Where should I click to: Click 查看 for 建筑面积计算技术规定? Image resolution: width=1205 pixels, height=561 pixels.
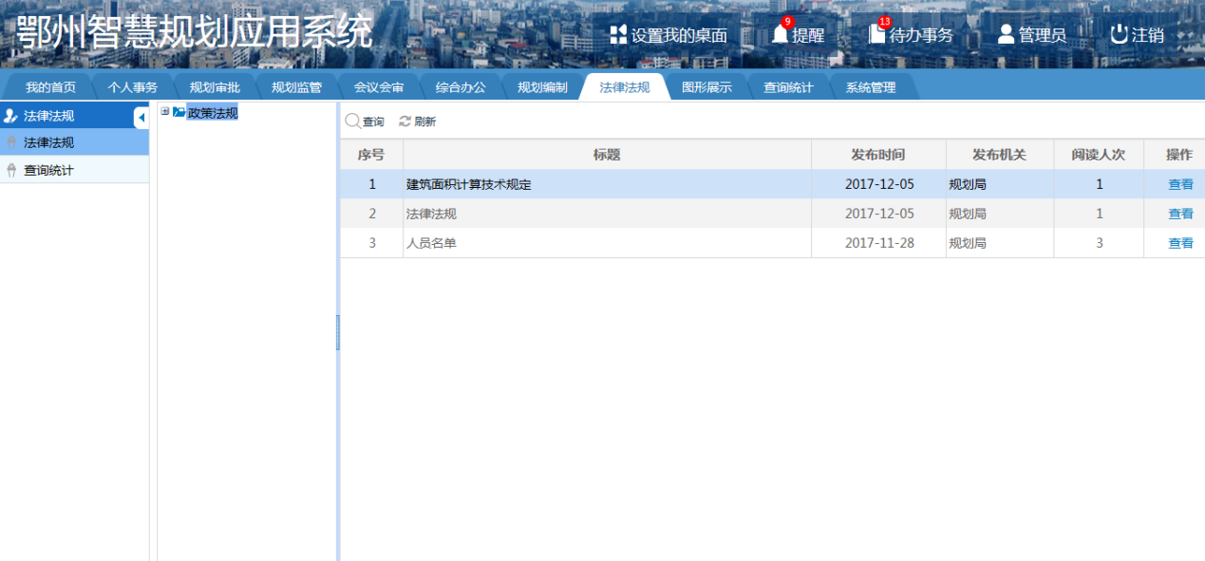point(1180,185)
